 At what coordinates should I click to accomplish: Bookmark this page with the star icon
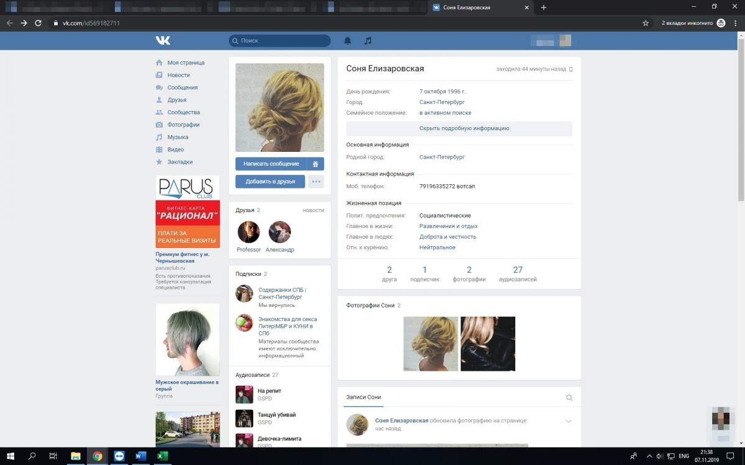pos(646,23)
